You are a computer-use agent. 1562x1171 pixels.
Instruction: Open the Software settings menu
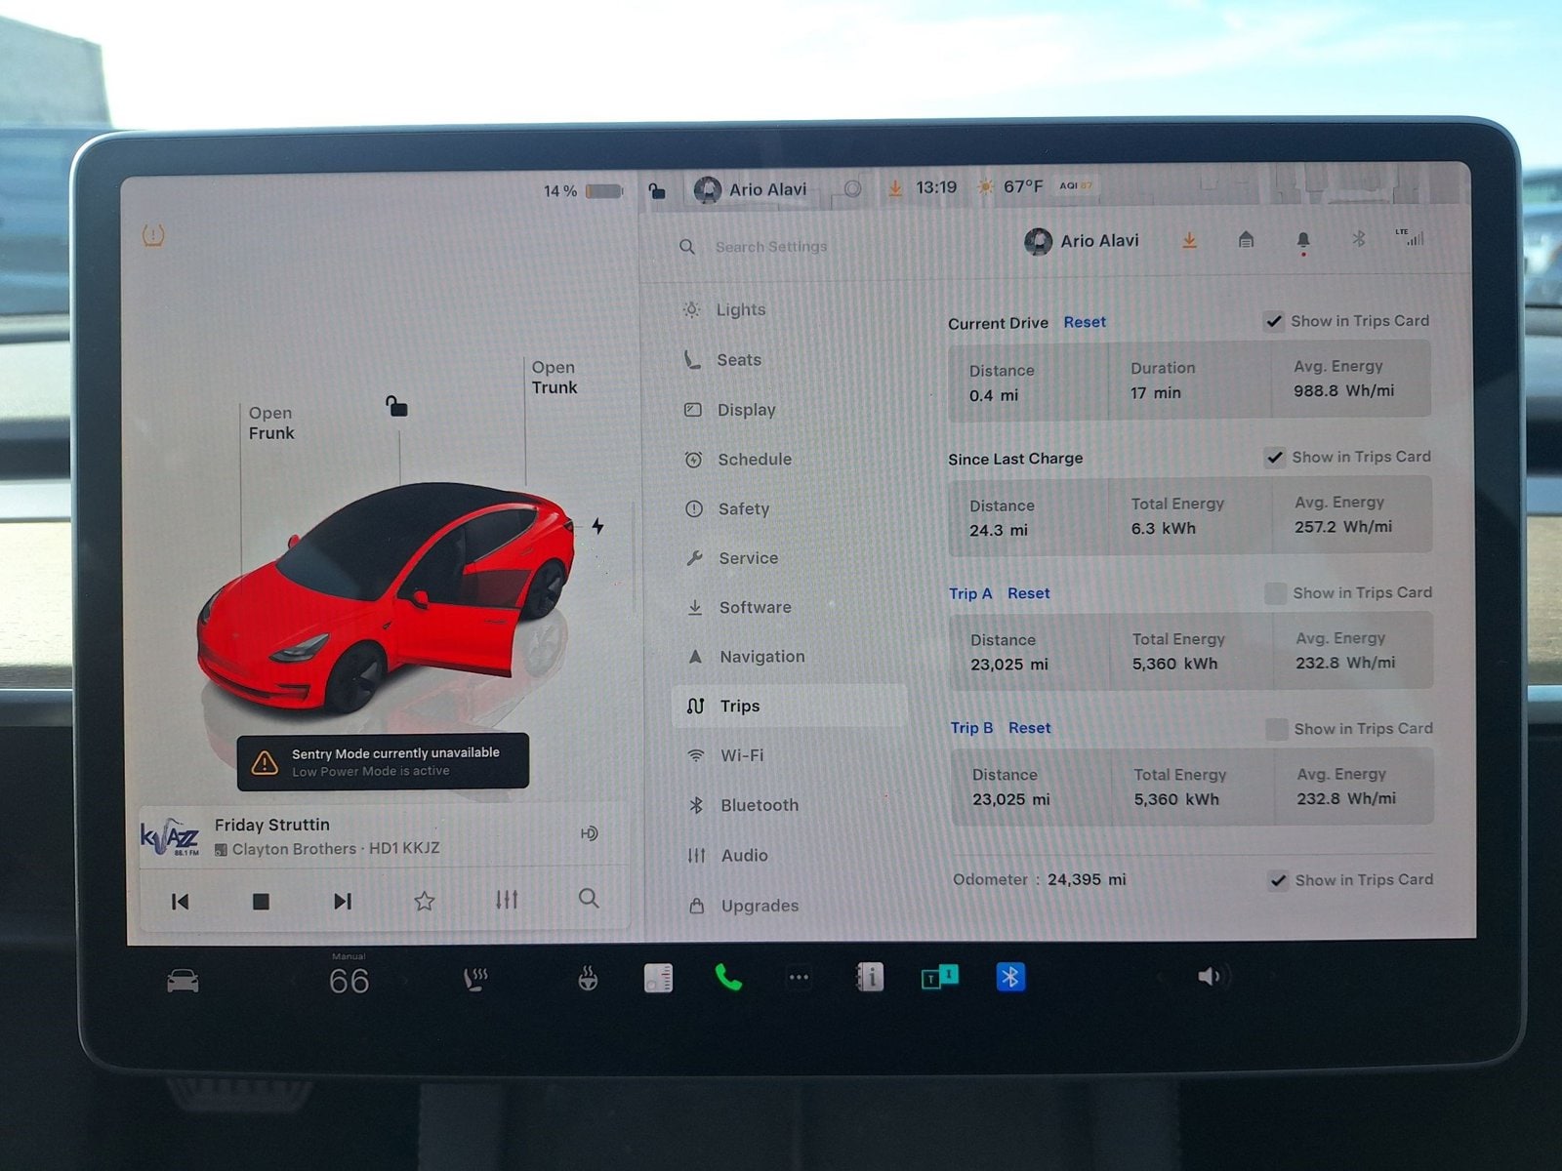[x=755, y=607]
